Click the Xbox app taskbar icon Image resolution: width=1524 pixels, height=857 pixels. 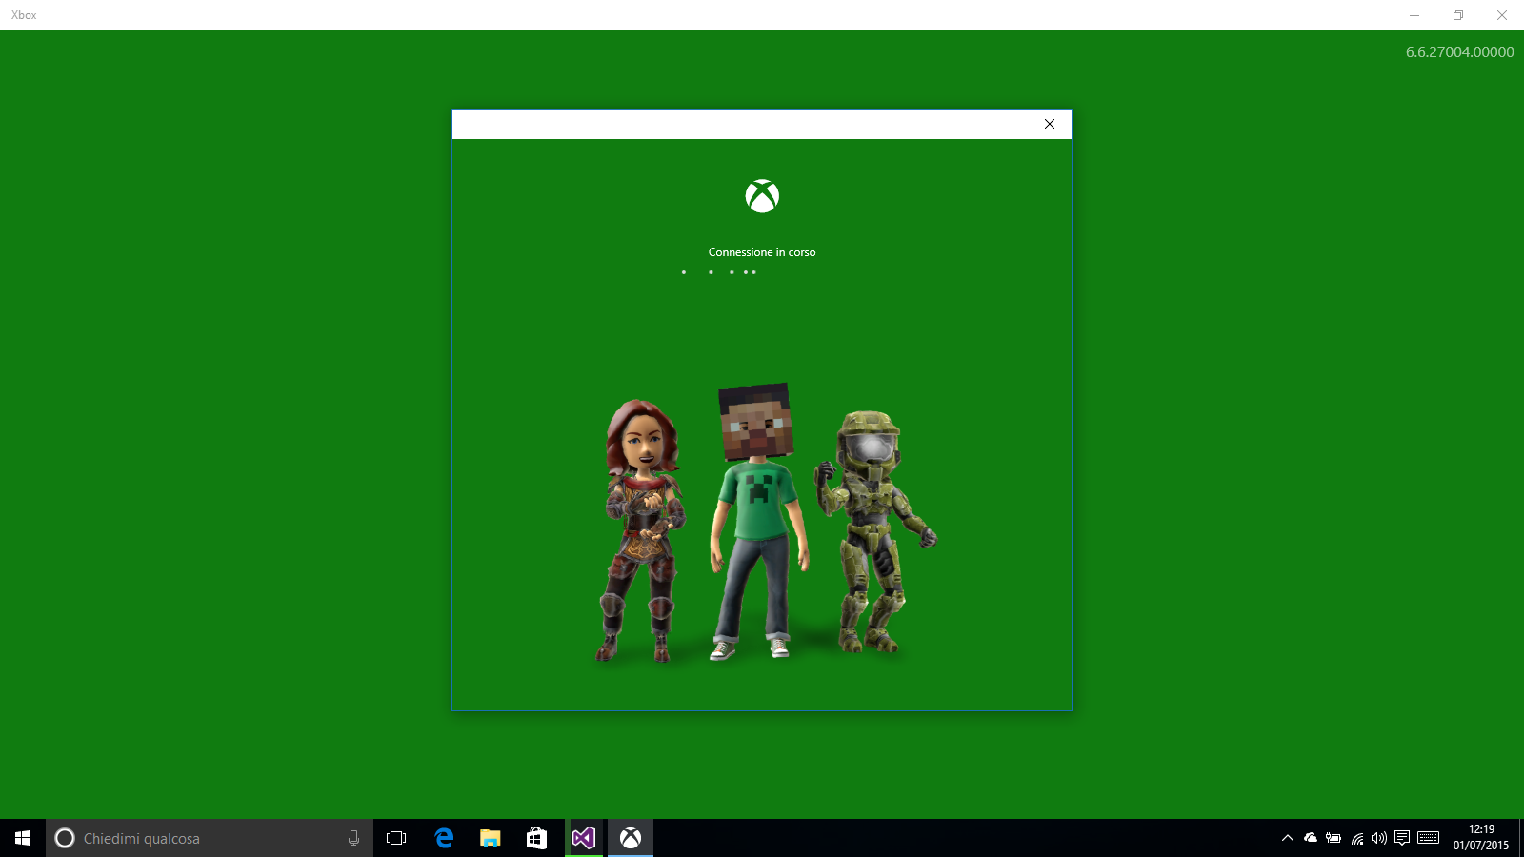(631, 838)
